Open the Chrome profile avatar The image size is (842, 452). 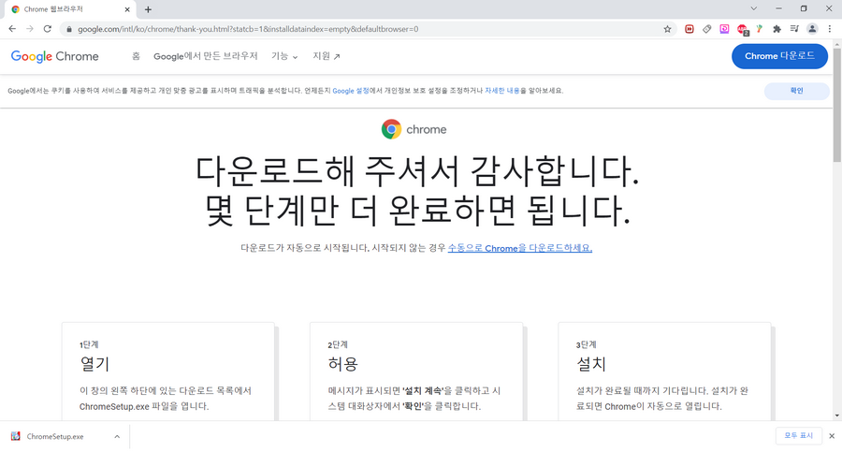click(812, 29)
